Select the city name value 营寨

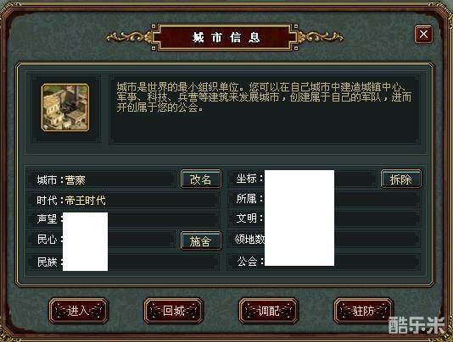point(75,180)
